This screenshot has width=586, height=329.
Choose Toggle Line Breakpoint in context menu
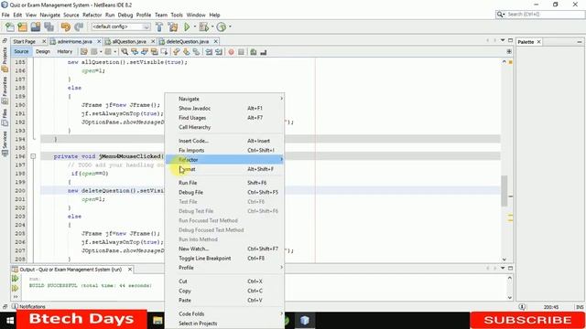pyautogui.click(x=224, y=258)
